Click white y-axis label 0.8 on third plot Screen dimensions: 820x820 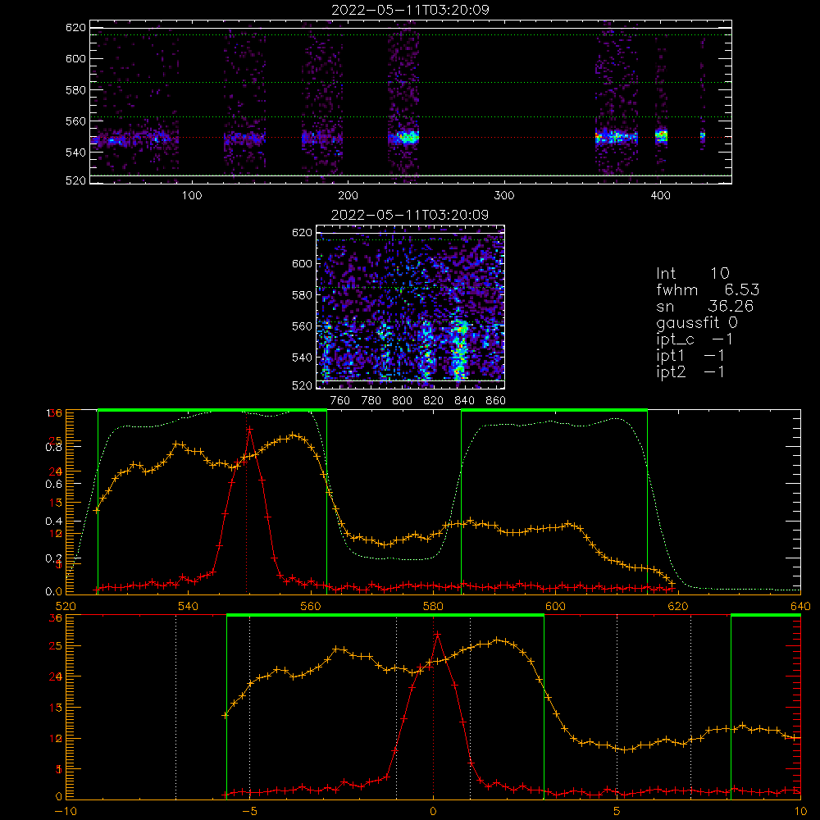54,447
